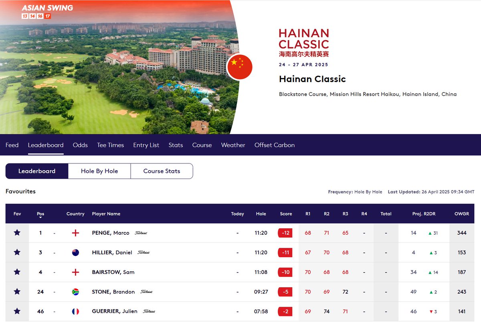Click tee time 07:58 in GUERRIER row
The height and width of the screenshot is (328, 481).
(x=261, y=311)
